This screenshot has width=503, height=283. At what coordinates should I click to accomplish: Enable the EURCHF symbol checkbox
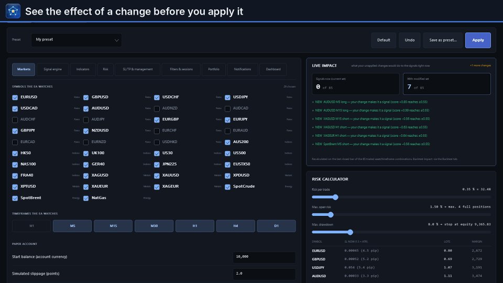click(x=157, y=131)
